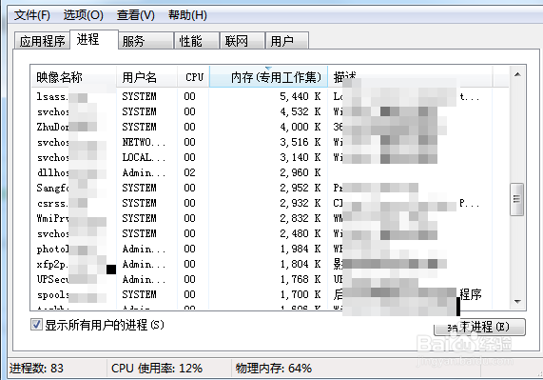Click the scrollbar up arrow
The image size is (543, 380).
[517, 74]
